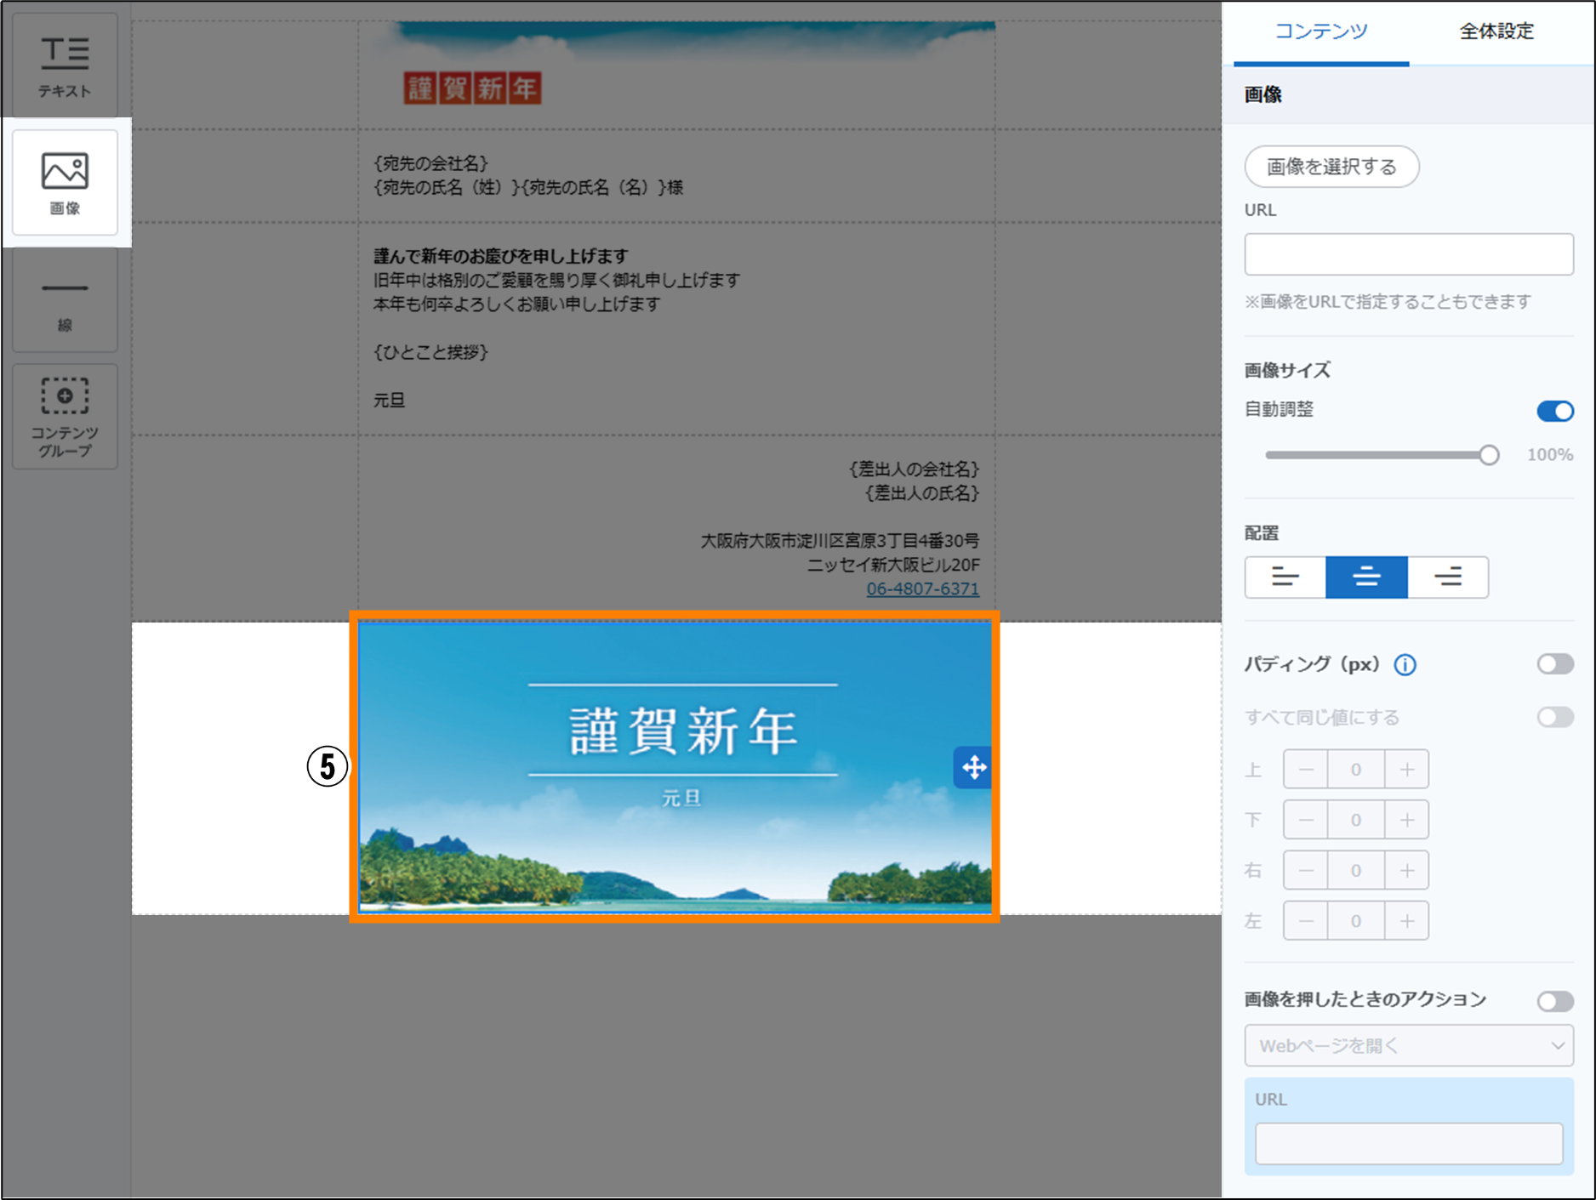Viewport: 1596px width, 1200px height.
Task: Click the image size slider handle
Action: [1489, 455]
